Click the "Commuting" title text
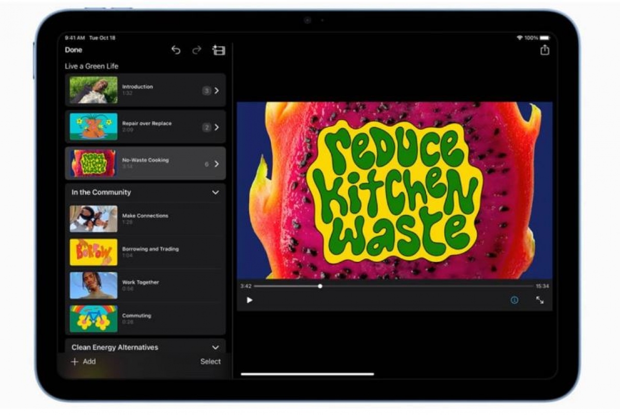 (136, 316)
